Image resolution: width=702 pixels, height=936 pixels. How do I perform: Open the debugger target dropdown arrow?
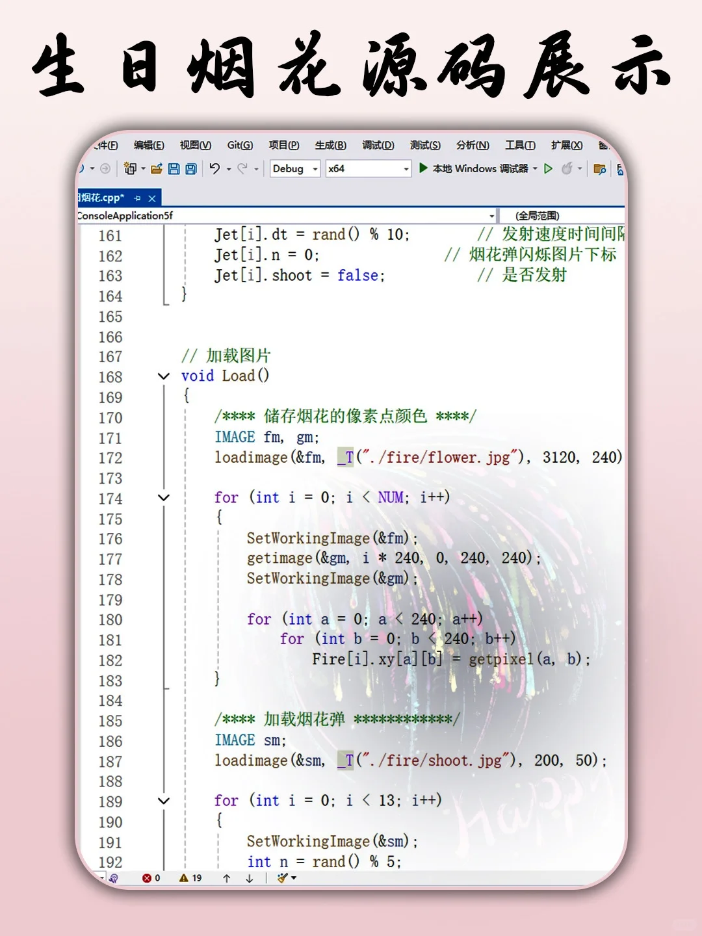tap(536, 169)
